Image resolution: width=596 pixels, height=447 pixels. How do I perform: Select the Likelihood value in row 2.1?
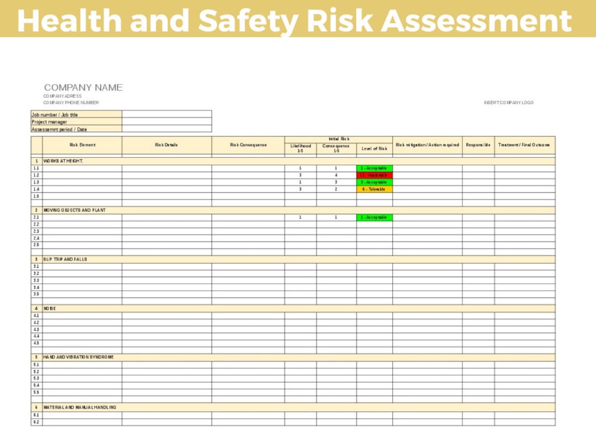299,217
